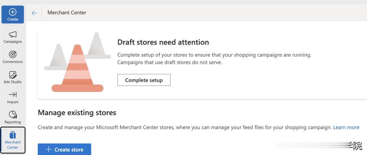This screenshot has height=155, width=367.
Task: Select the Ads Studio sidebar label
Action: click(x=13, y=82)
